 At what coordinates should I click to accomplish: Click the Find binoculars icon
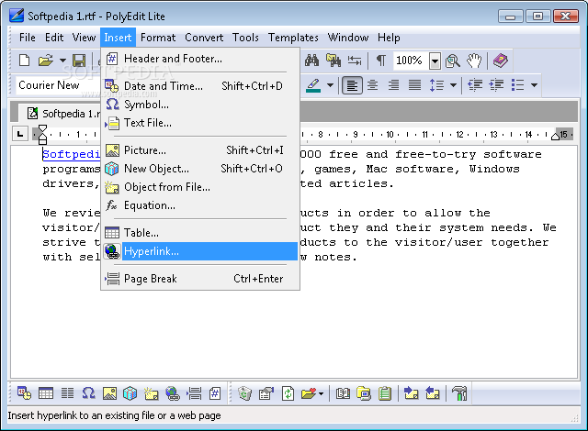(x=312, y=61)
